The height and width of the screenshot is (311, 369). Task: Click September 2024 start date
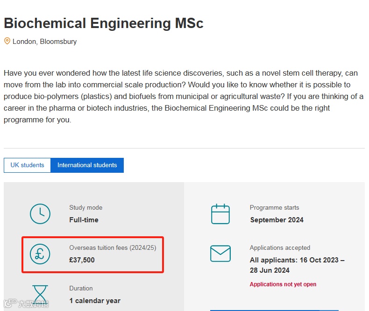point(277,219)
